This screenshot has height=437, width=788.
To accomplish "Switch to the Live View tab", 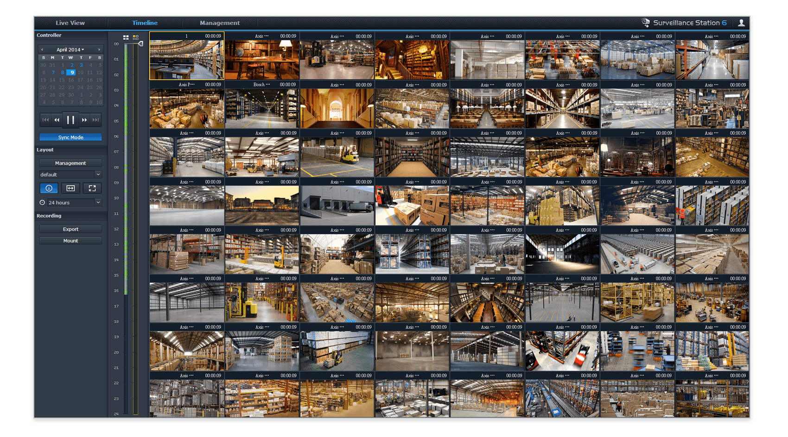I will pyautogui.click(x=70, y=23).
